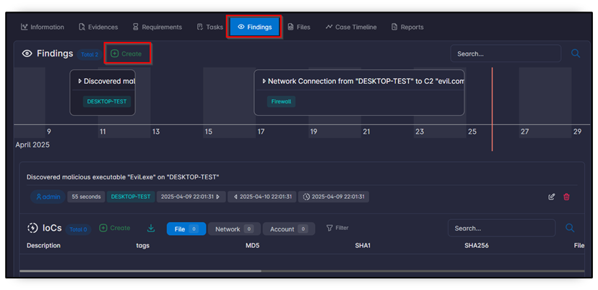Click the Findings 'Total 2' badge

tap(90, 55)
